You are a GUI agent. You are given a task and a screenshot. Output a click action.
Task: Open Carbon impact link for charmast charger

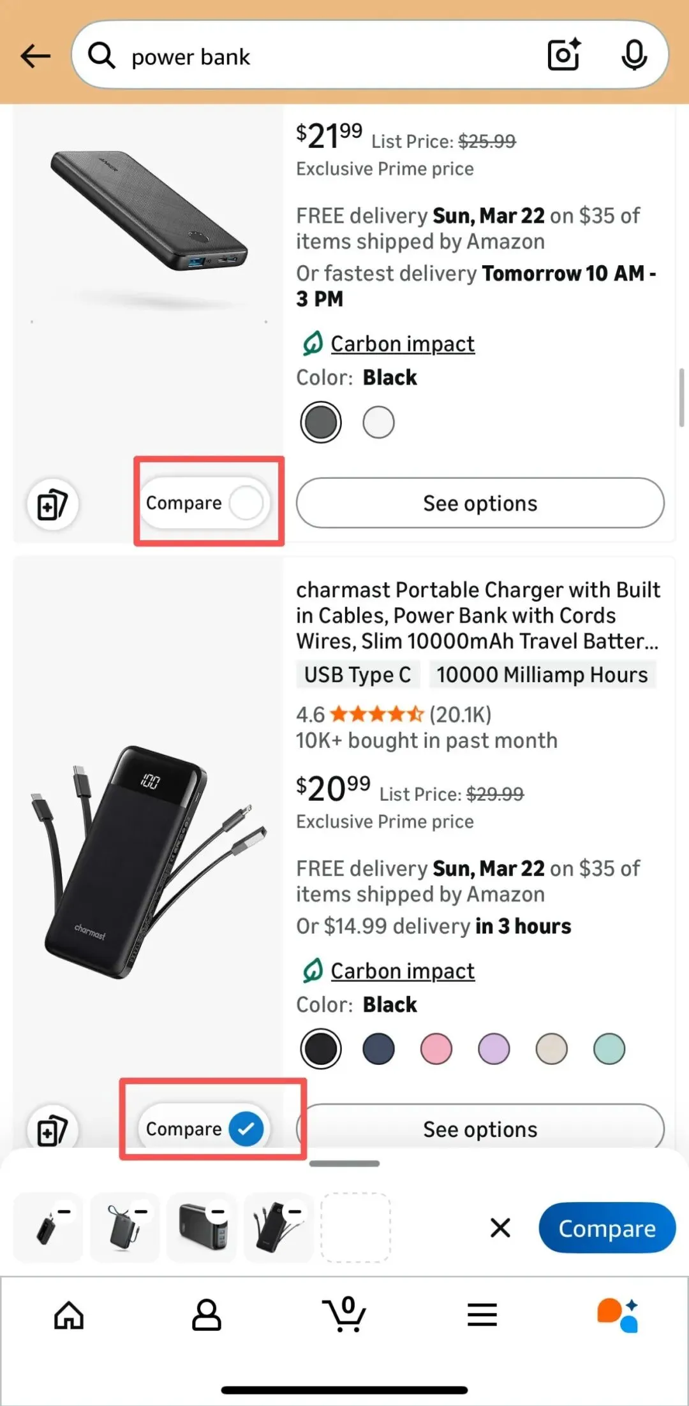402,971
